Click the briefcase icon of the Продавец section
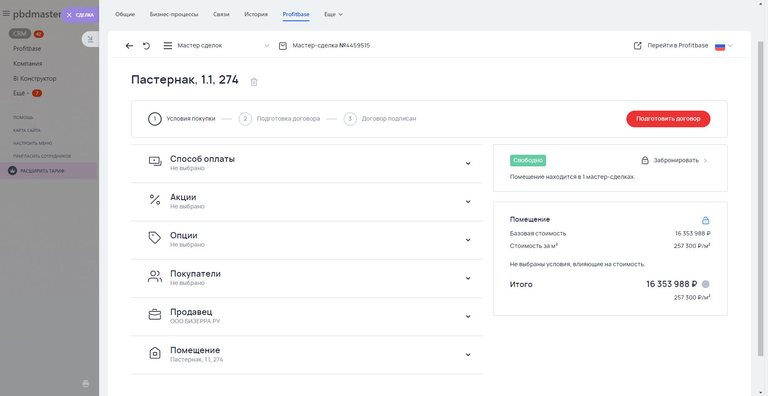Screen dimensions: 768x396 click(155, 315)
